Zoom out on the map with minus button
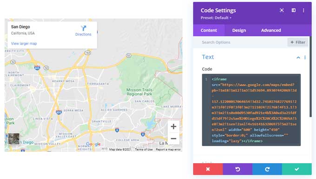Viewport: 316px width, 179px height. tap(173, 139)
